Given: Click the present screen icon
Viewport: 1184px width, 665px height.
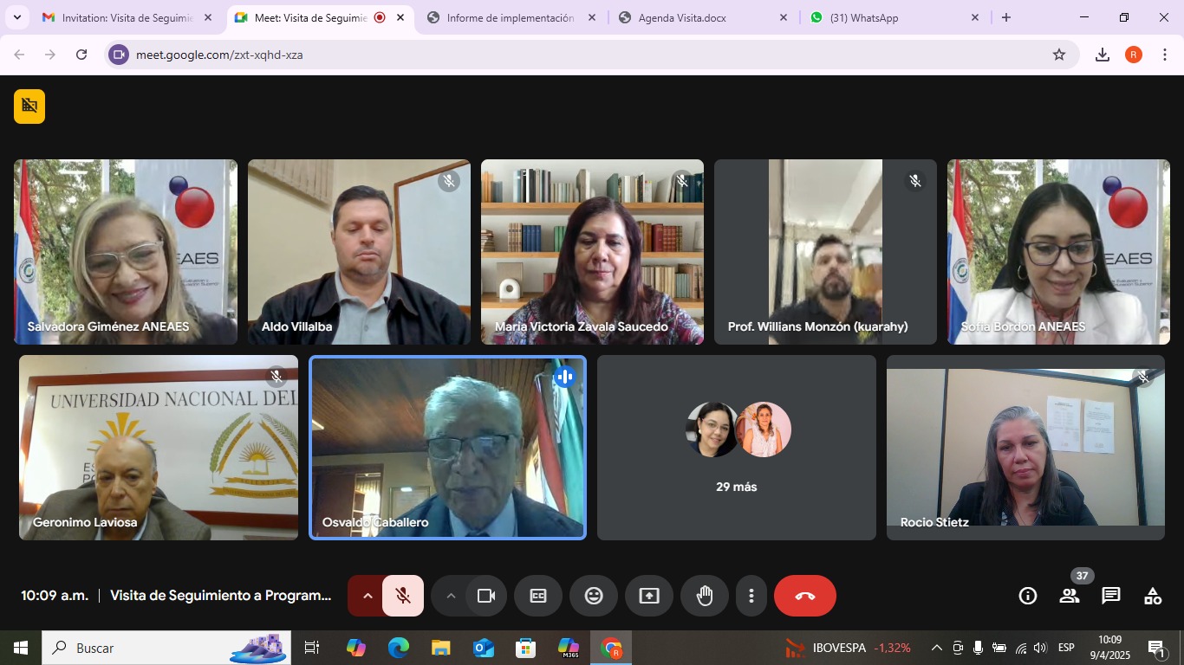Looking at the screenshot, I should pos(649,596).
